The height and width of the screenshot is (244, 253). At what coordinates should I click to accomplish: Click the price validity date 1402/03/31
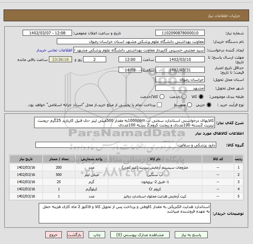[180, 70]
